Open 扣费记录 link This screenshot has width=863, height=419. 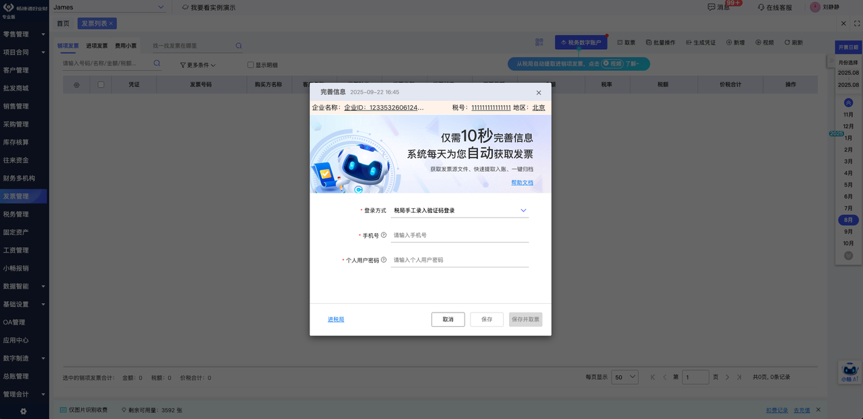coord(777,410)
